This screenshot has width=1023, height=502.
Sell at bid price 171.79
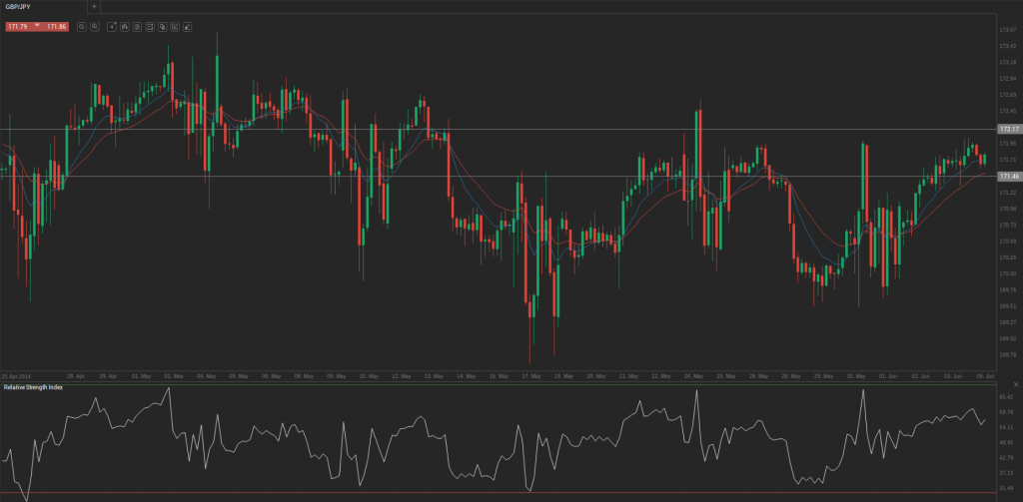click(18, 27)
